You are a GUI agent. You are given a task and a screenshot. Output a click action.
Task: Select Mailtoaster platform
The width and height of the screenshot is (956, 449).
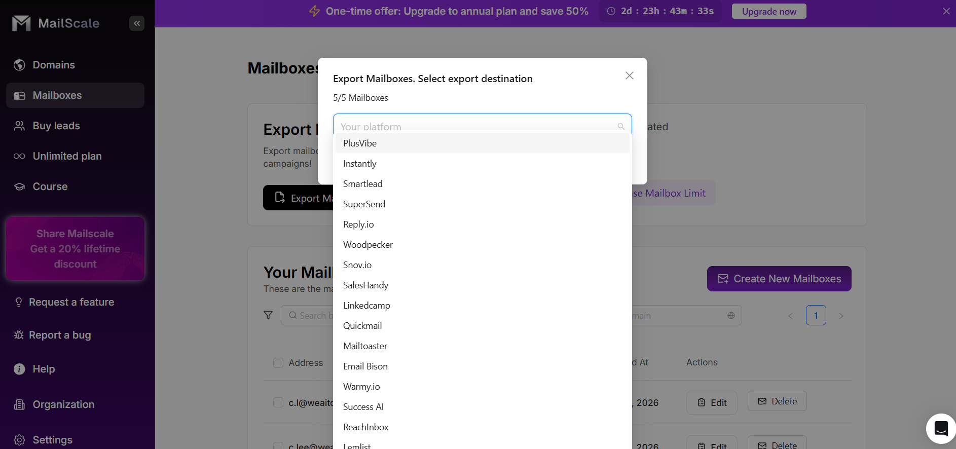[x=483, y=346]
